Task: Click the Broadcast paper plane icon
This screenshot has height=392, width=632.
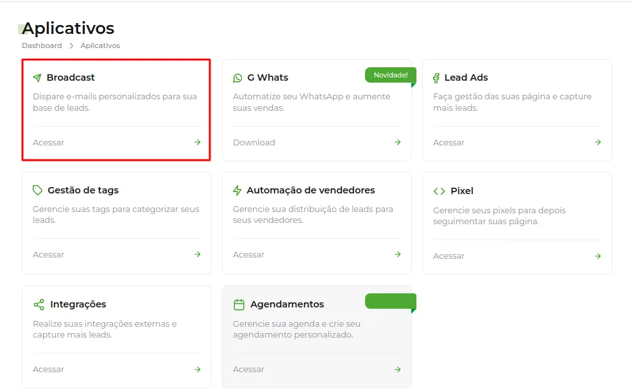Action: [x=37, y=78]
